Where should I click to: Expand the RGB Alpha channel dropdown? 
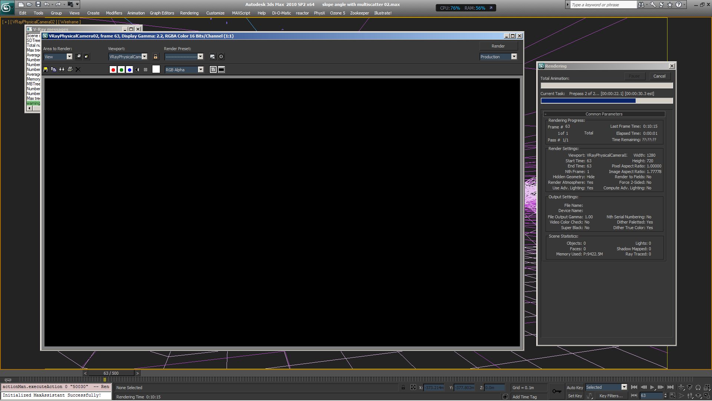click(201, 69)
